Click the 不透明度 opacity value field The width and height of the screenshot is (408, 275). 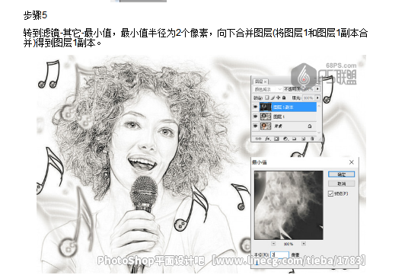308,89
